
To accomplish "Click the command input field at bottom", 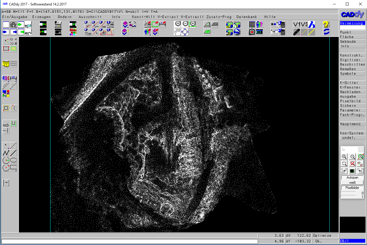I will 129,241.
